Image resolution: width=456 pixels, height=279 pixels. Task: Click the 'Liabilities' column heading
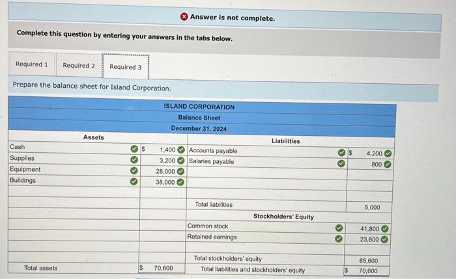click(285, 141)
